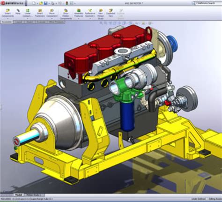
Task: Click the Save icon
Action: pyautogui.click(x=46, y=3)
